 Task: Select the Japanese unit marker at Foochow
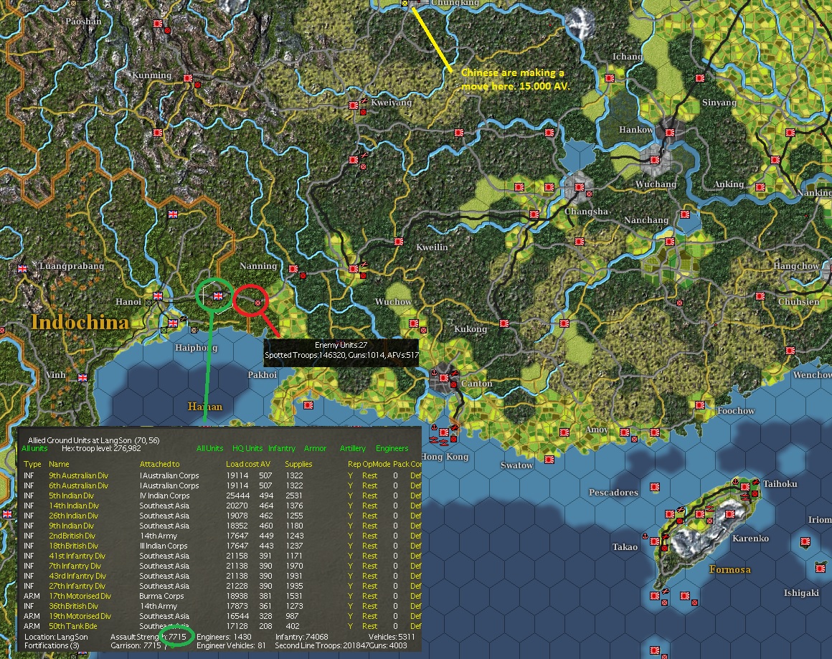pyautogui.click(x=700, y=405)
